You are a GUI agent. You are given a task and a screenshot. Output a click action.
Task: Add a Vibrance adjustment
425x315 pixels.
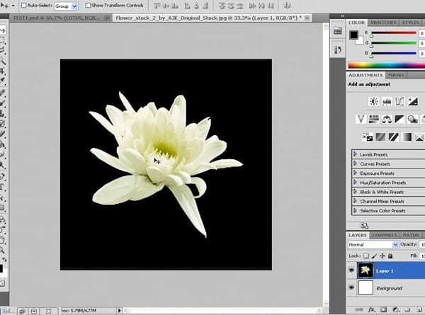(361, 119)
